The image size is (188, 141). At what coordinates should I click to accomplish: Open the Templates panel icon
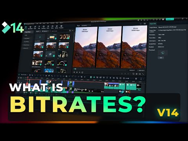[x=61, y=27]
